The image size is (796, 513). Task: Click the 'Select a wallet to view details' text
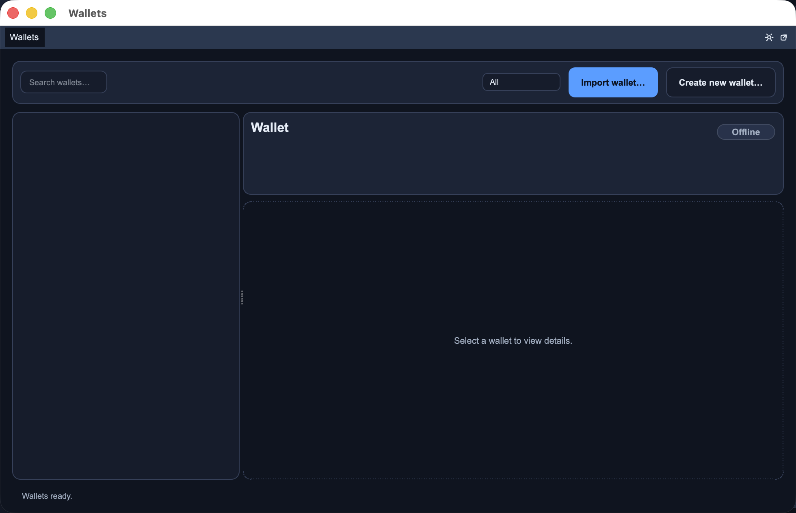tap(513, 341)
